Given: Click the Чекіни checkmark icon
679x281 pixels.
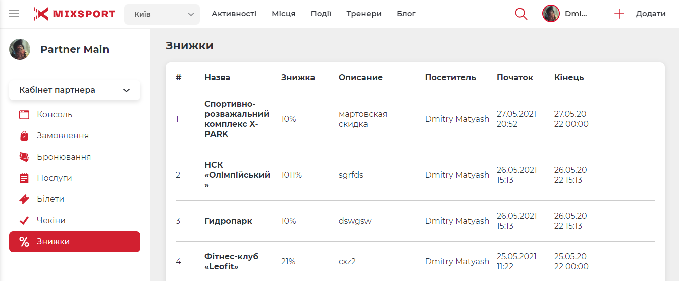Looking at the screenshot, I should point(24,221).
